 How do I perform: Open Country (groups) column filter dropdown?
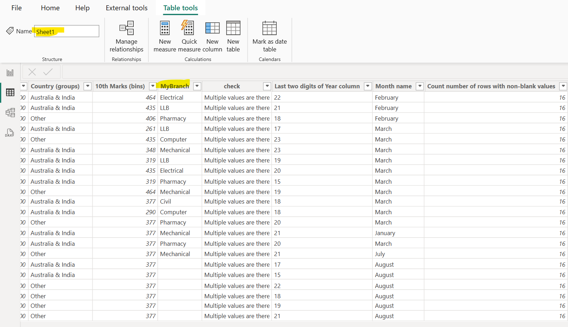87,86
